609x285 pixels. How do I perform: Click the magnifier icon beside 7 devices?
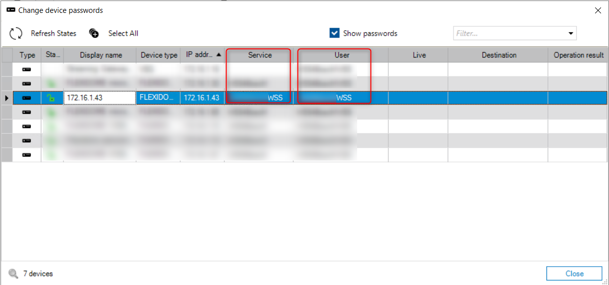(x=13, y=274)
